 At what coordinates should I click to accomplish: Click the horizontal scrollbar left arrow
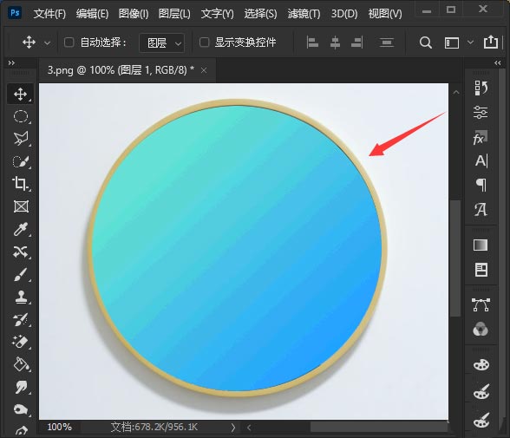[x=249, y=428]
